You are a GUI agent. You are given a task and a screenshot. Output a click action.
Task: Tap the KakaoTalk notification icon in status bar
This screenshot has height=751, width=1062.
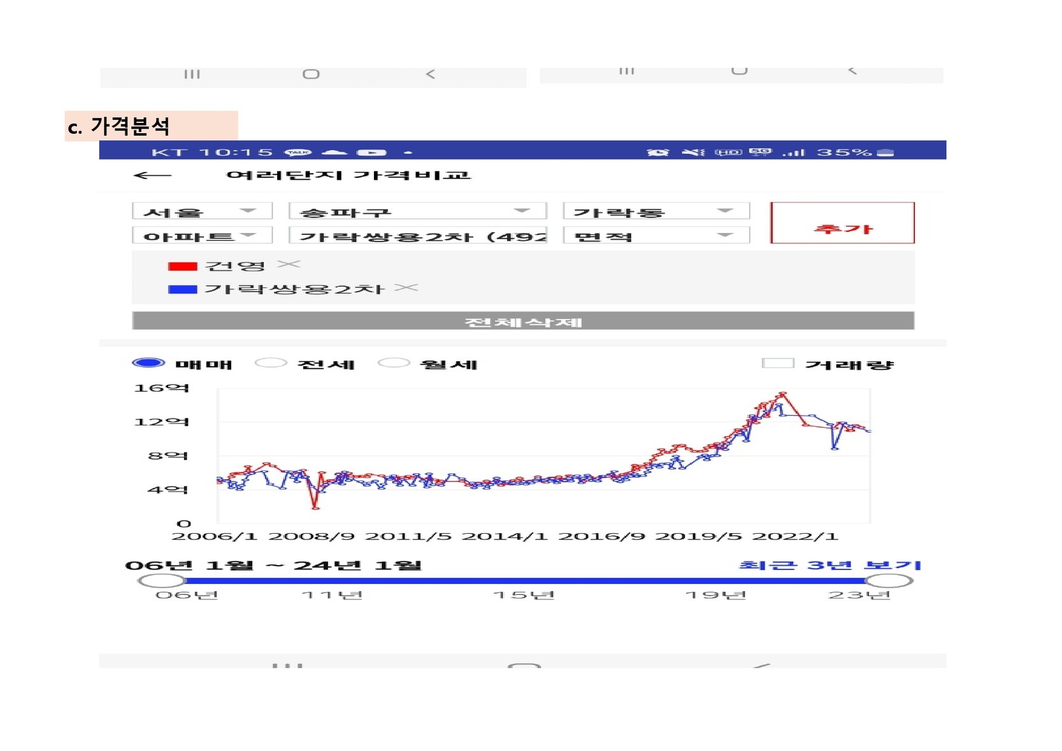[x=298, y=152]
